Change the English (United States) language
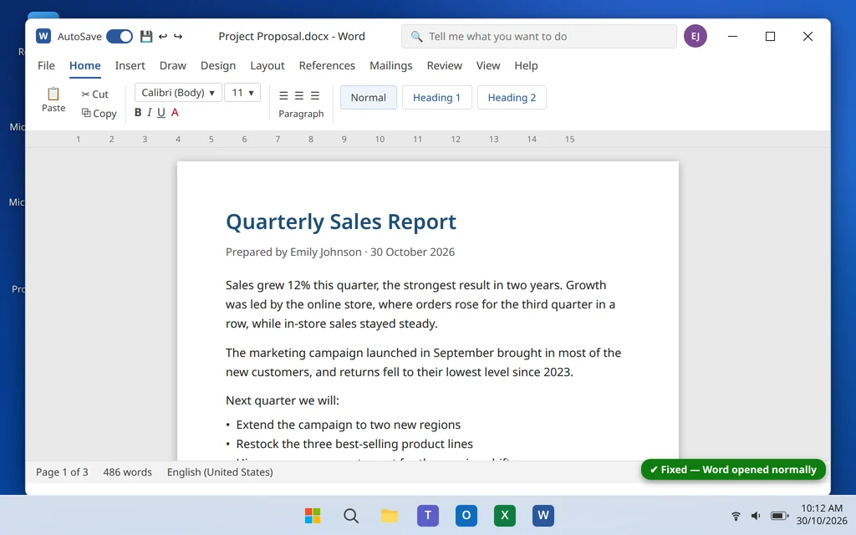Viewport: 856px width, 535px height. (220, 472)
